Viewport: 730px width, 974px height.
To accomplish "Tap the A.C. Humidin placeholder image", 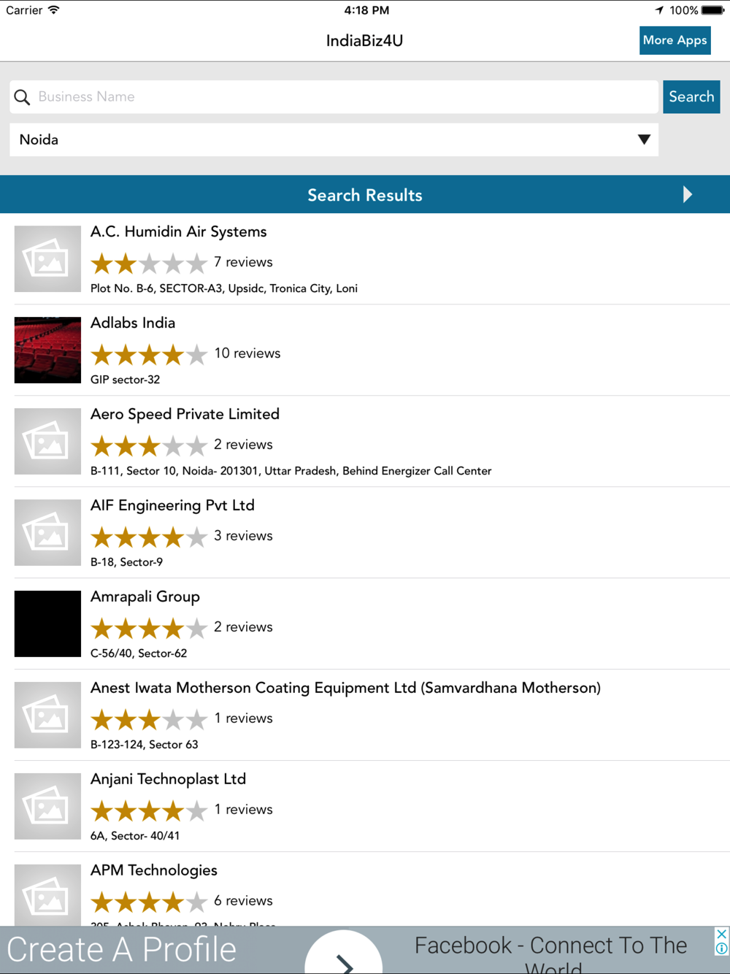I will tap(47, 259).
